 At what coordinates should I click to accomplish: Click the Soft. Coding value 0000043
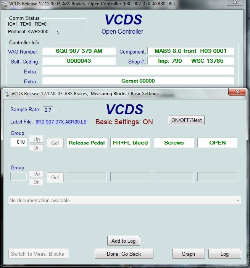79,61
